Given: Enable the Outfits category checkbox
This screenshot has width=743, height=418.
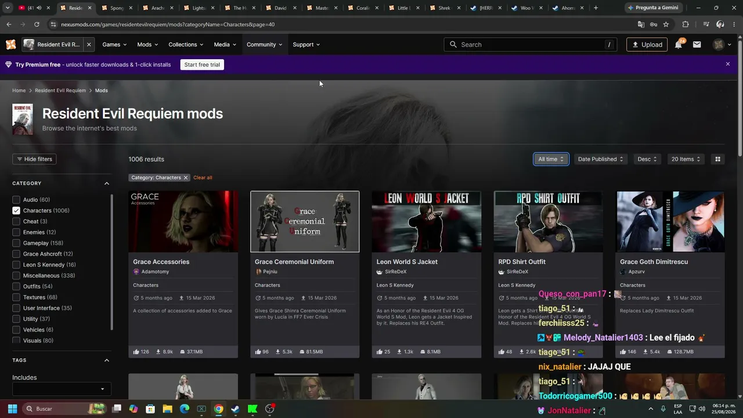Looking at the screenshot, I should click(16, 286).
